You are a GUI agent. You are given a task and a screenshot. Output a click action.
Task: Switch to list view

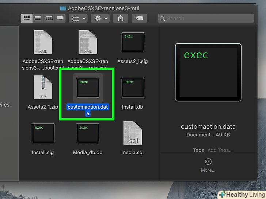[38, 18]
